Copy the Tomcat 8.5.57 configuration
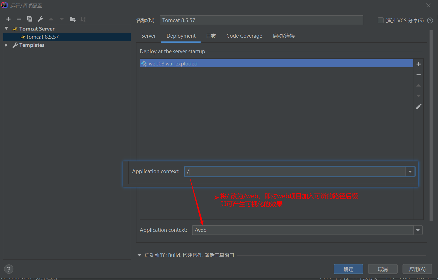This screenshot has width=438, height=280. 29,19
